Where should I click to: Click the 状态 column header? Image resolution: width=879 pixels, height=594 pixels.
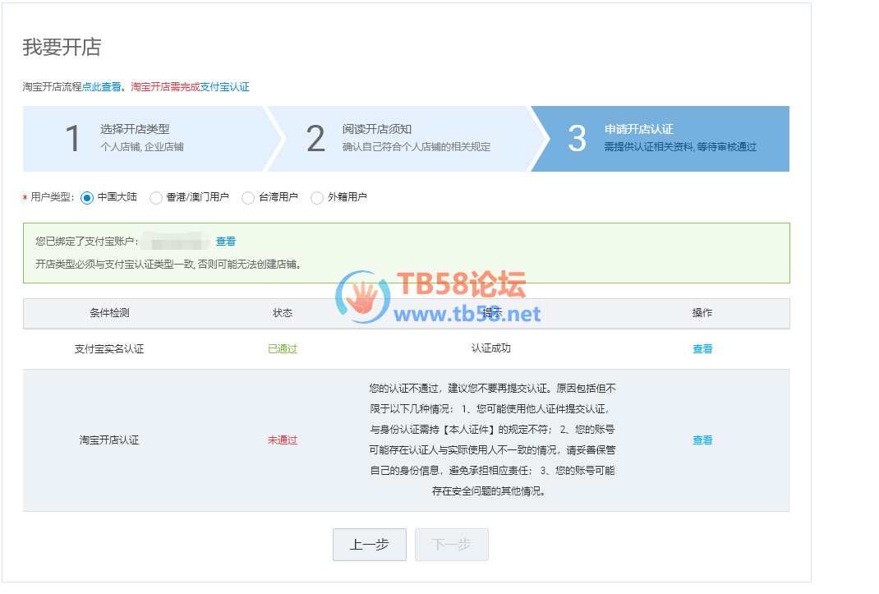[283, 313]
